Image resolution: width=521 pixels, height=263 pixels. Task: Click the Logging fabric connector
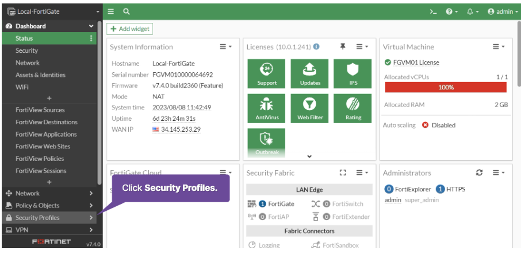click(264, 245)
